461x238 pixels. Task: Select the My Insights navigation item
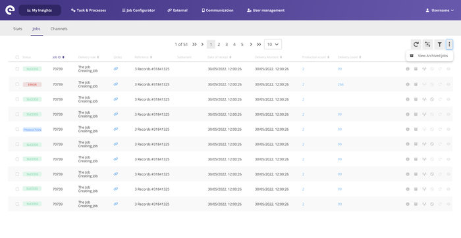tap(40, 11)
